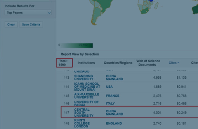Select the 80,941 cites value

point(182,87)
